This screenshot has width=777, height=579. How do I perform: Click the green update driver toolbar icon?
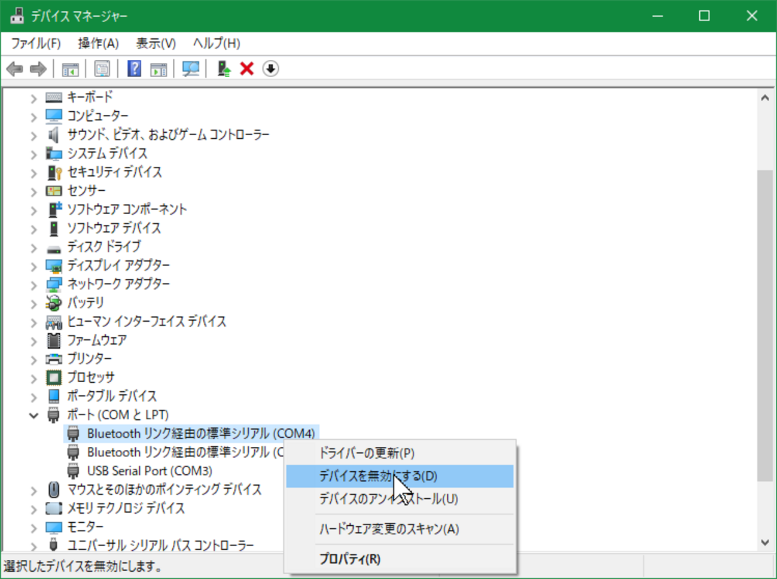click(x=224, y=69)
